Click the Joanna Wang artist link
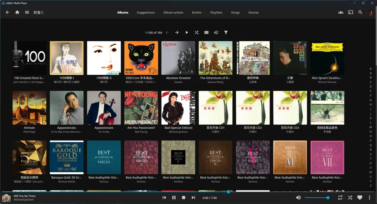This screenshot has width=377, height=204. coord(215,82)
